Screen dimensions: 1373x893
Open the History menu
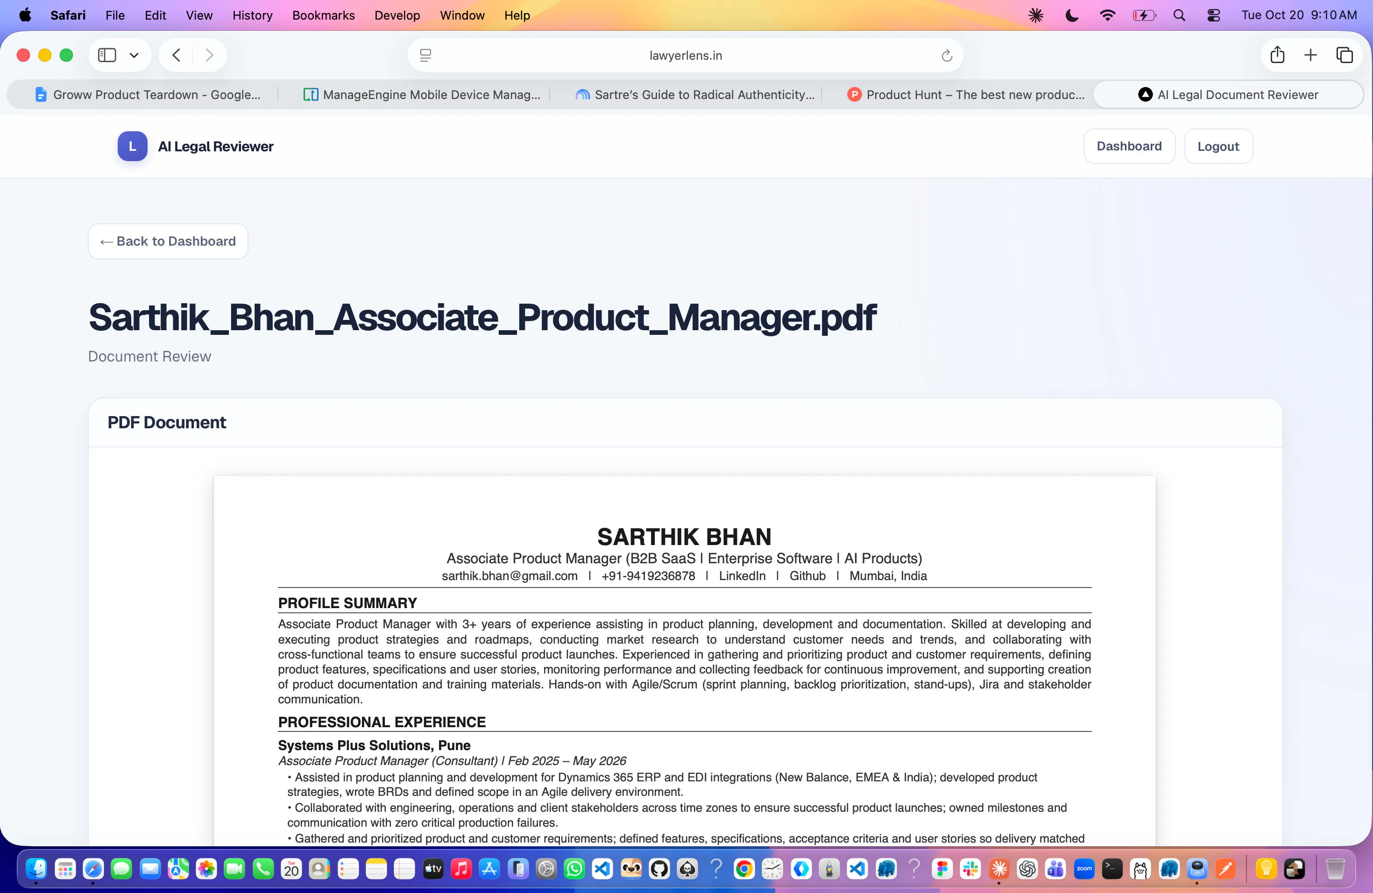[x=252, y=15]
